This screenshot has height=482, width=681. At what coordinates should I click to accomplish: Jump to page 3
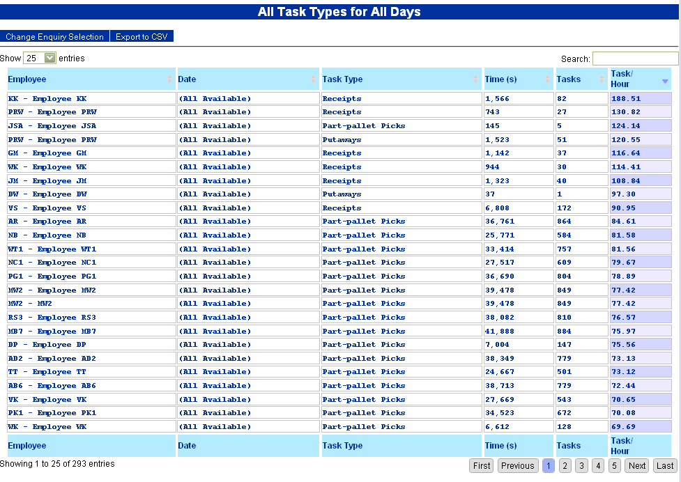pos(581,465)
